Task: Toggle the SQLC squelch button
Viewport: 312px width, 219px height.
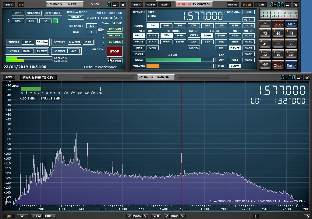Action: 139,60
